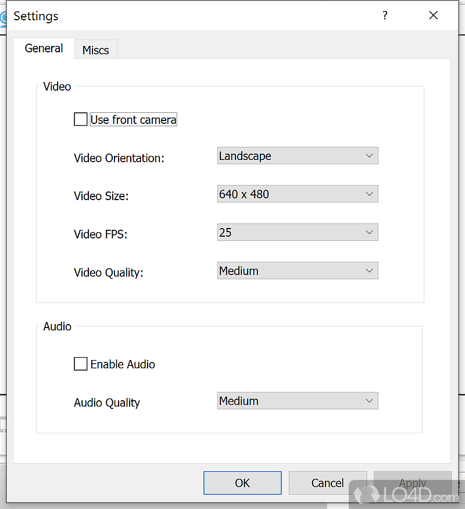The image size is (465, 509).
Task: Click the Video Orientation label
Action: [119, 158]
